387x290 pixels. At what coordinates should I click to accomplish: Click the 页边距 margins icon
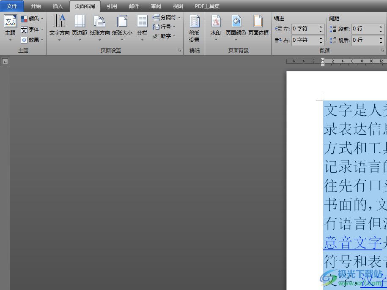tap(80, 21)
